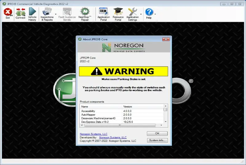Click the Name column header

pyautogui.click(x=101, y=107)
